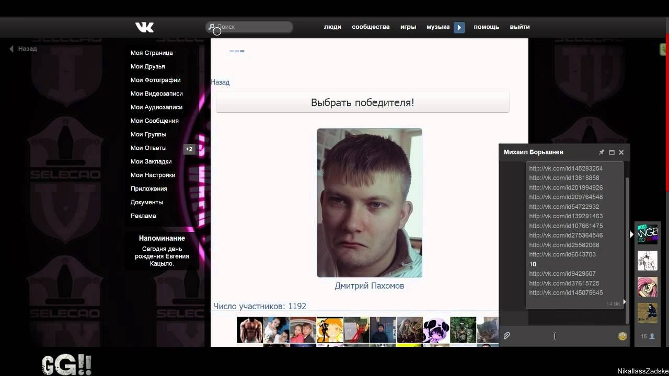The width and height of the screenshot is (669, 376).
Task: Click выйти to log out
Action: click(x=520, y=27)
